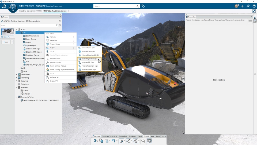Screen dimensions: 257x145
Task: Choose Create 3D Actor
Action: pos(61,62)
